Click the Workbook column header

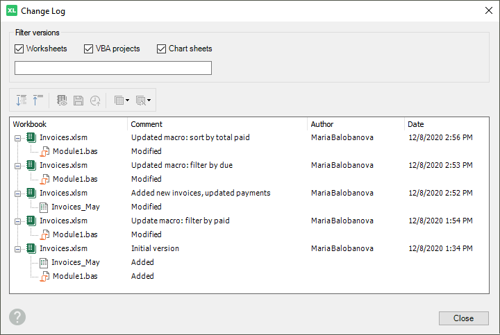[69, 124]
